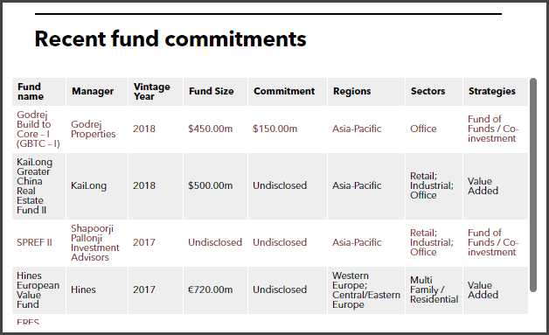Select the Fund Size column header
Viewport: 549px width, 335px height.
(215, 92)
